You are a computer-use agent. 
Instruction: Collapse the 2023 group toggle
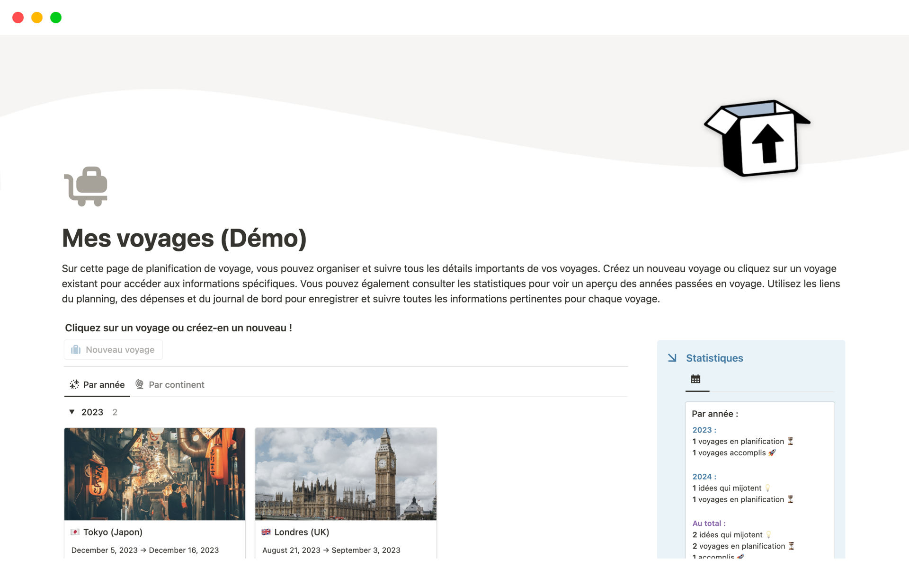[x=72, y=412]
